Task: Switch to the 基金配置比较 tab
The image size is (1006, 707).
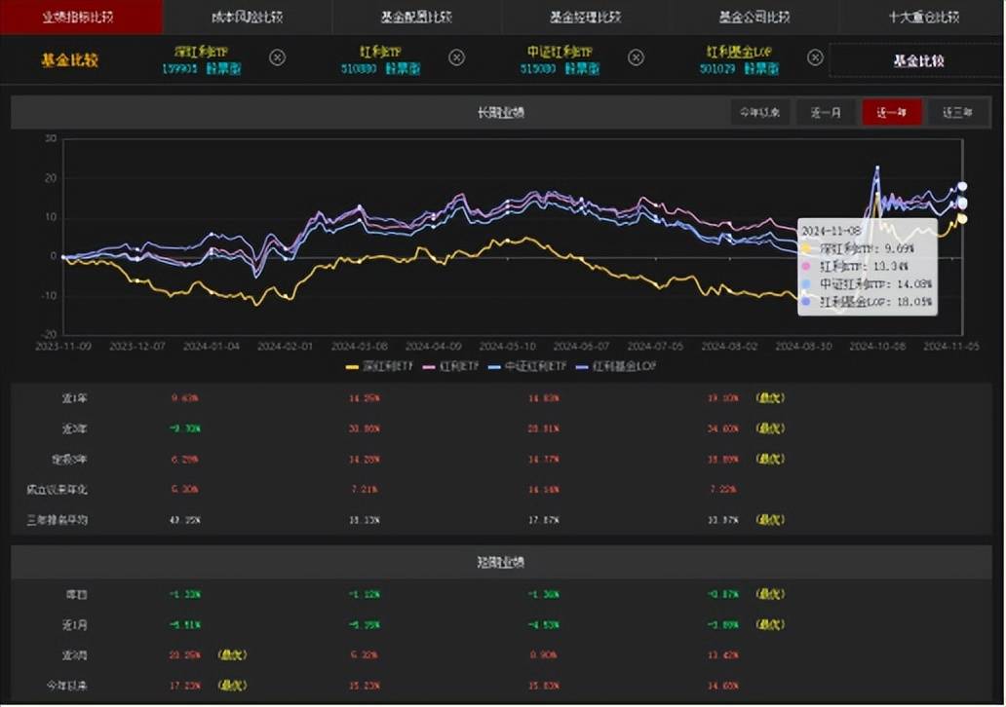Action: pyautogui.click(x=416, y=17)
